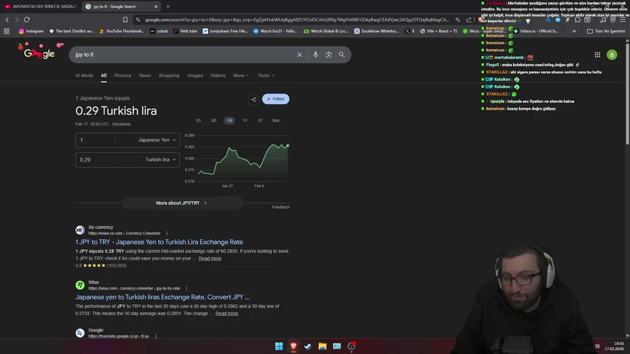Expand the More search filters dropdown

(x=241, y=75)
